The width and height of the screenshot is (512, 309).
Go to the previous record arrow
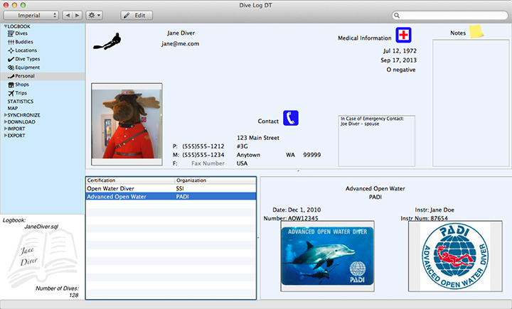68,15
